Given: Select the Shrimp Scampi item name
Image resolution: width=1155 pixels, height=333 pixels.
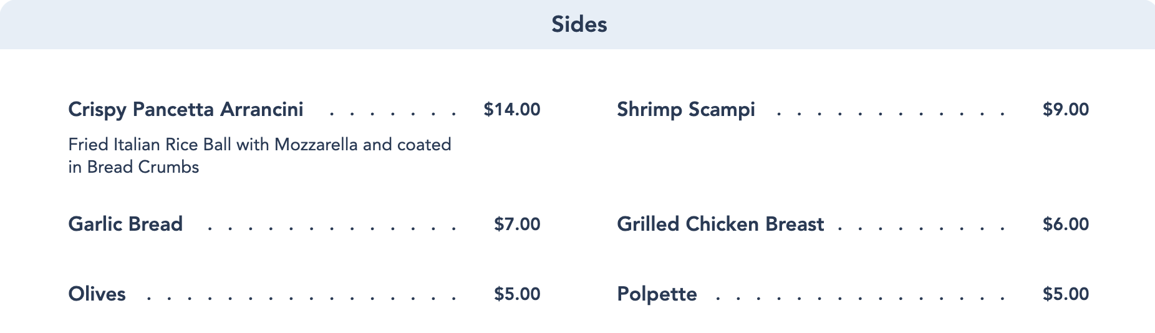Looking at the screenshot, I should coord(685,110).
